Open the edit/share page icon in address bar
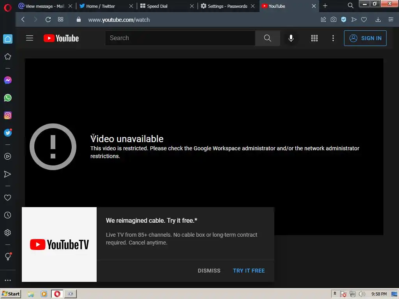This screenshot has height=299, width=399. click(x=323, y=19)
